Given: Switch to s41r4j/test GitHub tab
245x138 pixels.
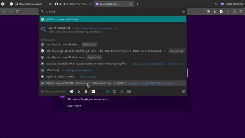Looking at the screenshot, I should pos(30,4).
